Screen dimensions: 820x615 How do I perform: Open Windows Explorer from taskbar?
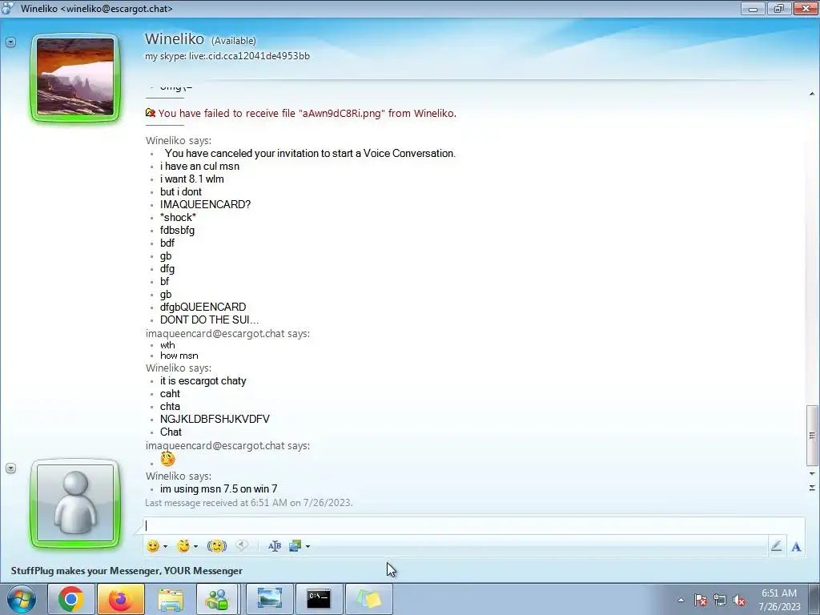pos(171,599)
